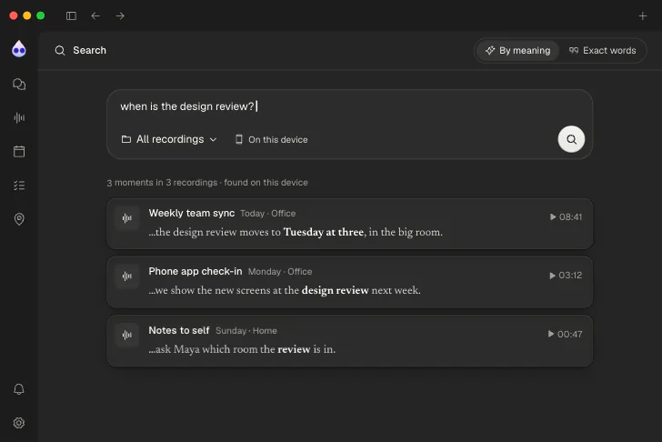
Task: Open the Notes to self result
Action: click(x=349, y=341)
